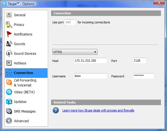
Task: Close the Skype Options window
Action: pos(159,2)
